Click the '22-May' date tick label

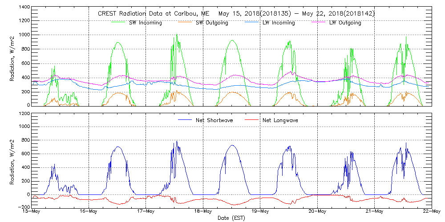[x=431, y=212]
